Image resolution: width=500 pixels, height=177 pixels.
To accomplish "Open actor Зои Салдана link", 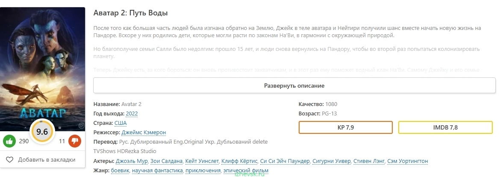I will (x=167, y=161).
